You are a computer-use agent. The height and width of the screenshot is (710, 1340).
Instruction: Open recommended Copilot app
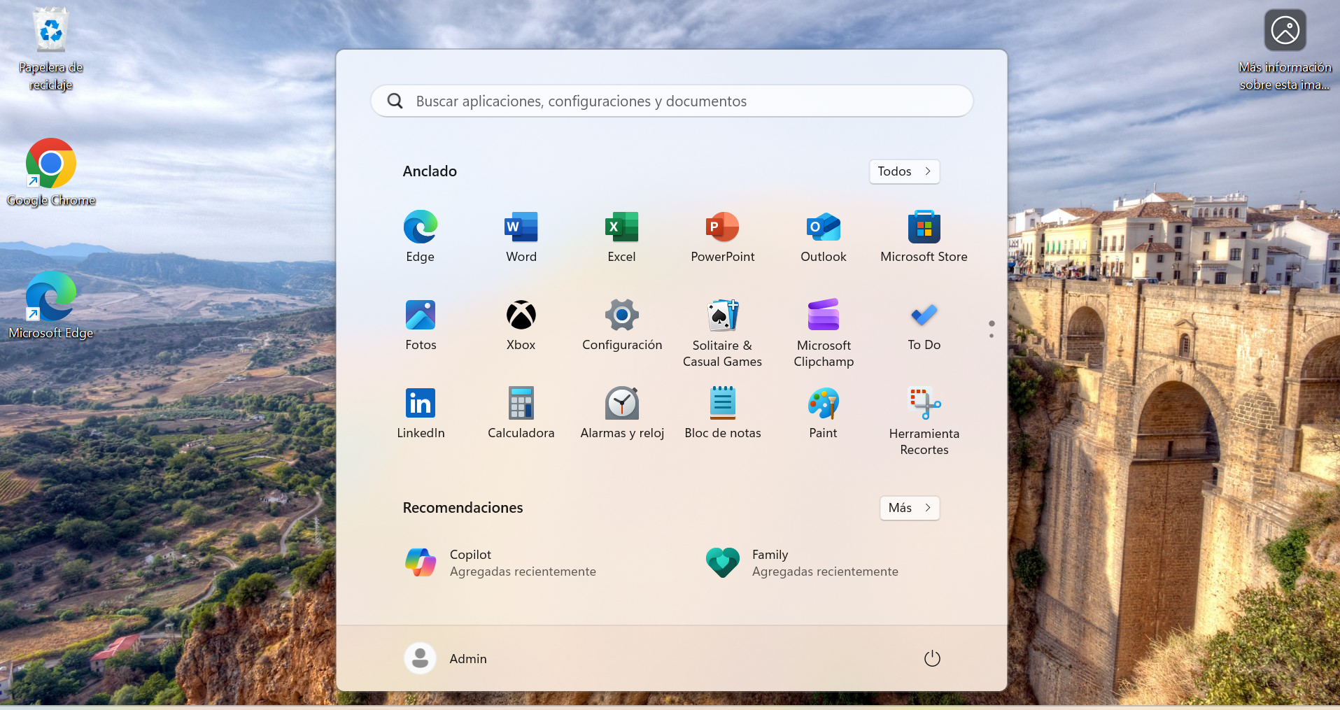coord(500,562)
